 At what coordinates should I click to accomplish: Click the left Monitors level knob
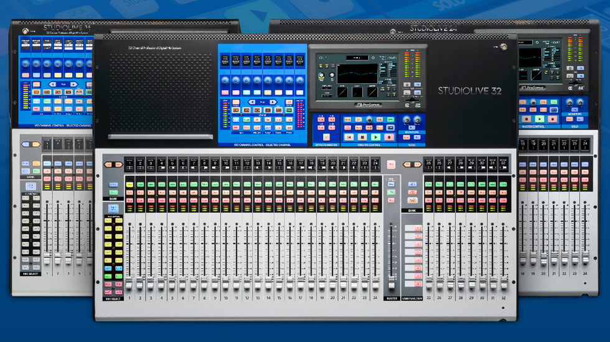pyautogui.click(x=406, y=119)
